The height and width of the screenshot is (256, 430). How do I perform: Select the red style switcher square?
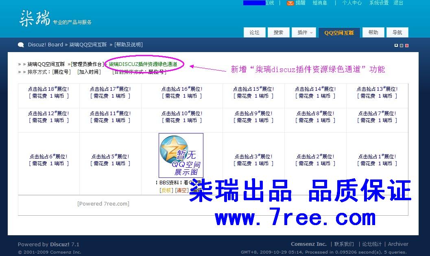tap(407, 46)
